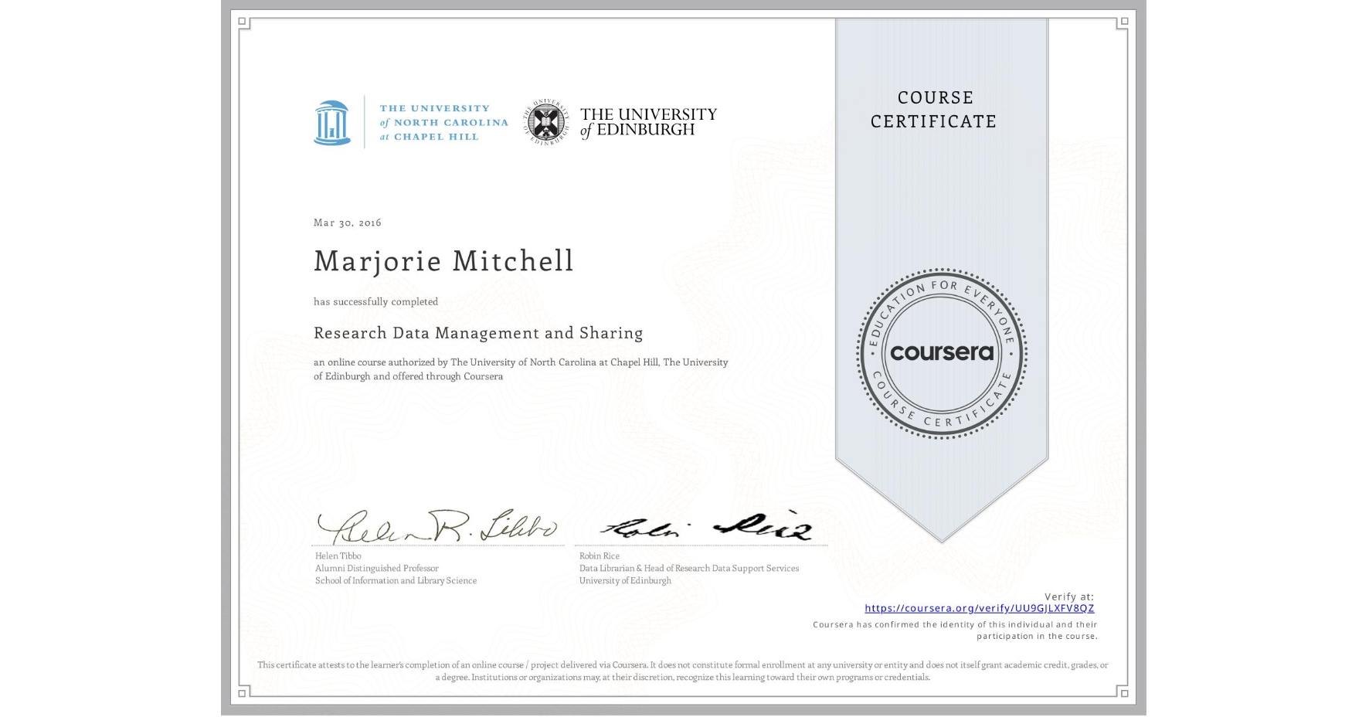Select 'School of Information and Library Science'
Viewport: 1369px width, 717px height.
pyautogui.click(x=396, y=580)
